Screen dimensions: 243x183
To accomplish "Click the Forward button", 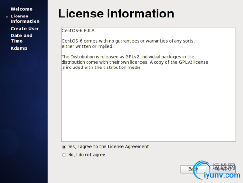I will click(x=223, y=169).
